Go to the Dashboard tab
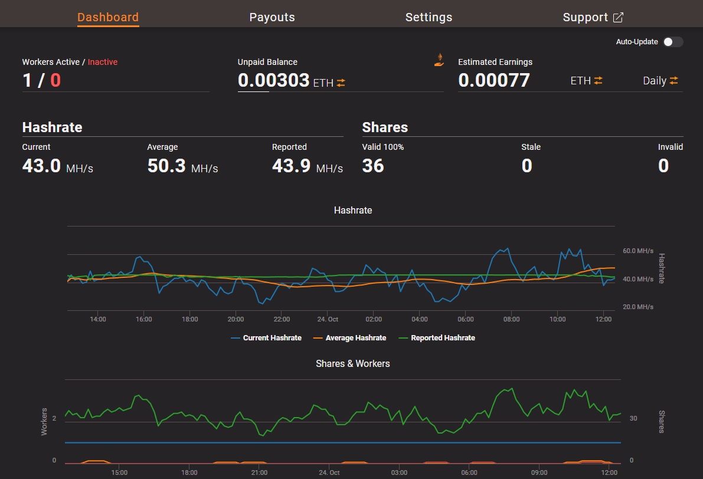The image size is (703, 479). (108, 17)
